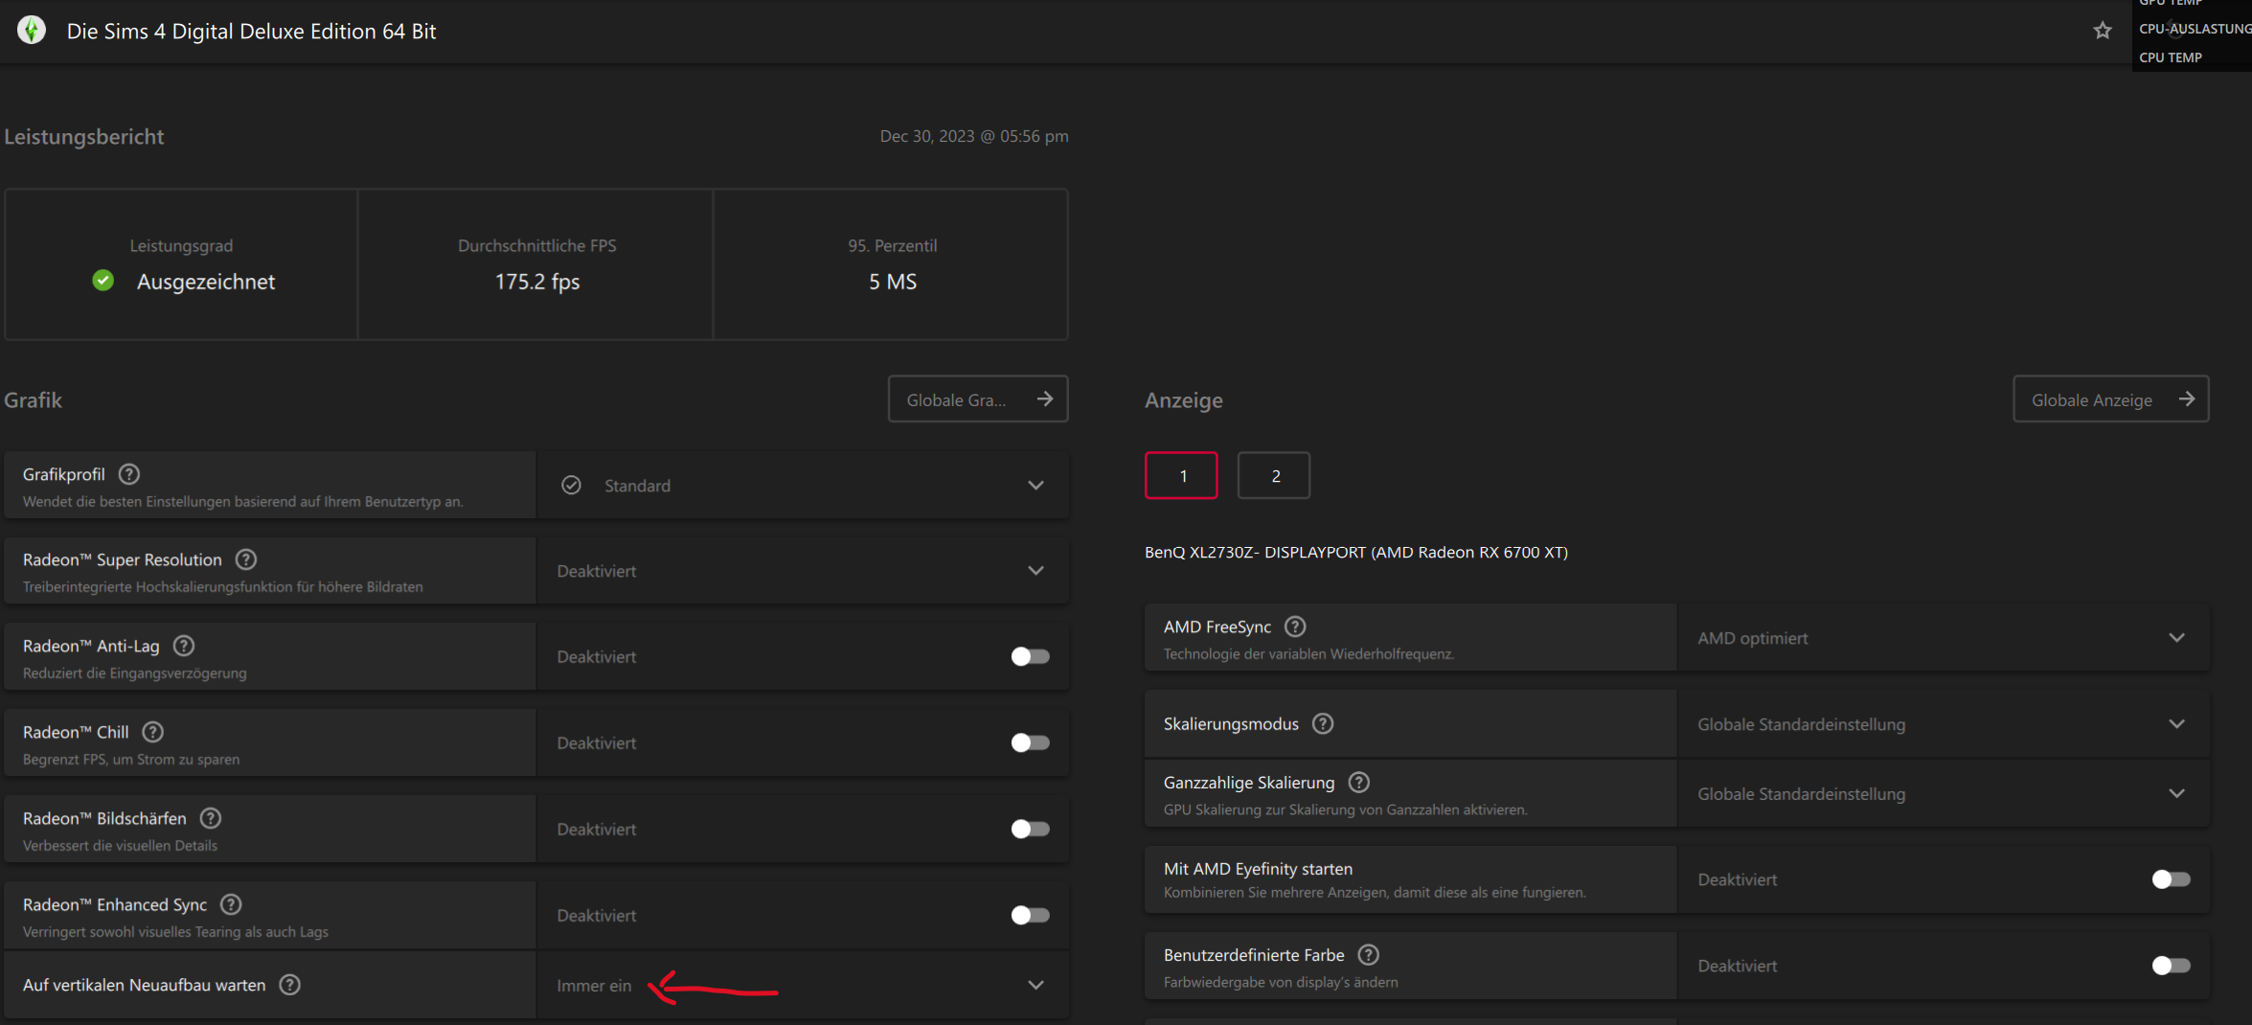
Task: Expand Skalierungsmodus dropdown
Action: pyautogui.click(x=1944, y=724)
